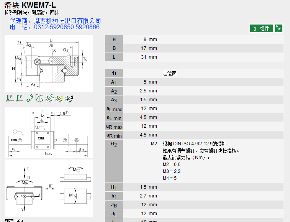The width and height of the screenshot is (290, 222).
Task: Open the carriage cross-section dimension drawing
Action: coord(49,64)
